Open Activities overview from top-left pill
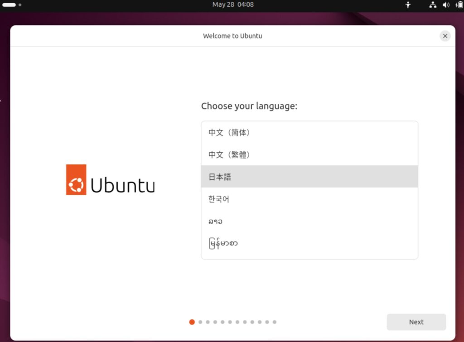 [10, 5]
